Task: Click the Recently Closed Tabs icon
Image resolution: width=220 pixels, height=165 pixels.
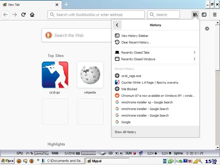Action: (x=117, y=52)
